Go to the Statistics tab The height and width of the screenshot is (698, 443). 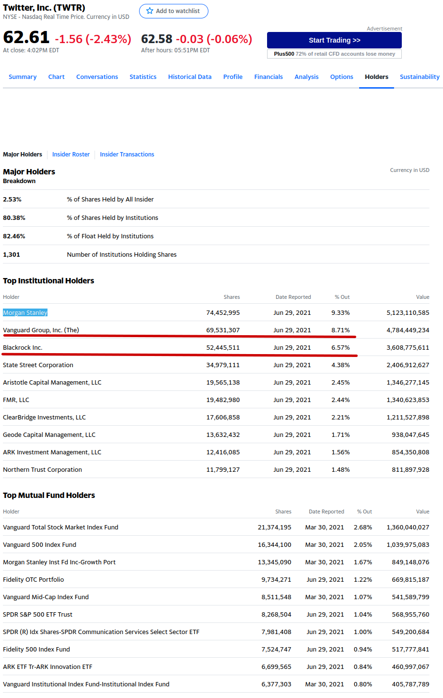coord(143,77)
